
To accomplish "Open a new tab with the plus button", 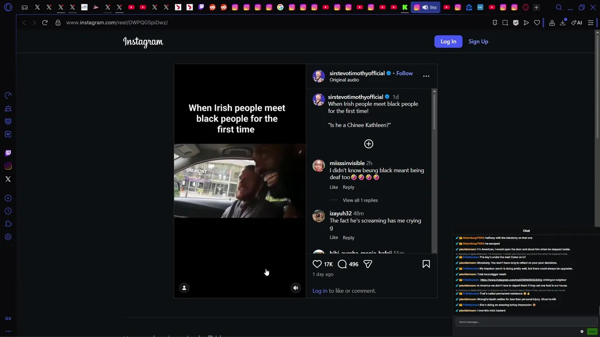I will click(536, 7).
